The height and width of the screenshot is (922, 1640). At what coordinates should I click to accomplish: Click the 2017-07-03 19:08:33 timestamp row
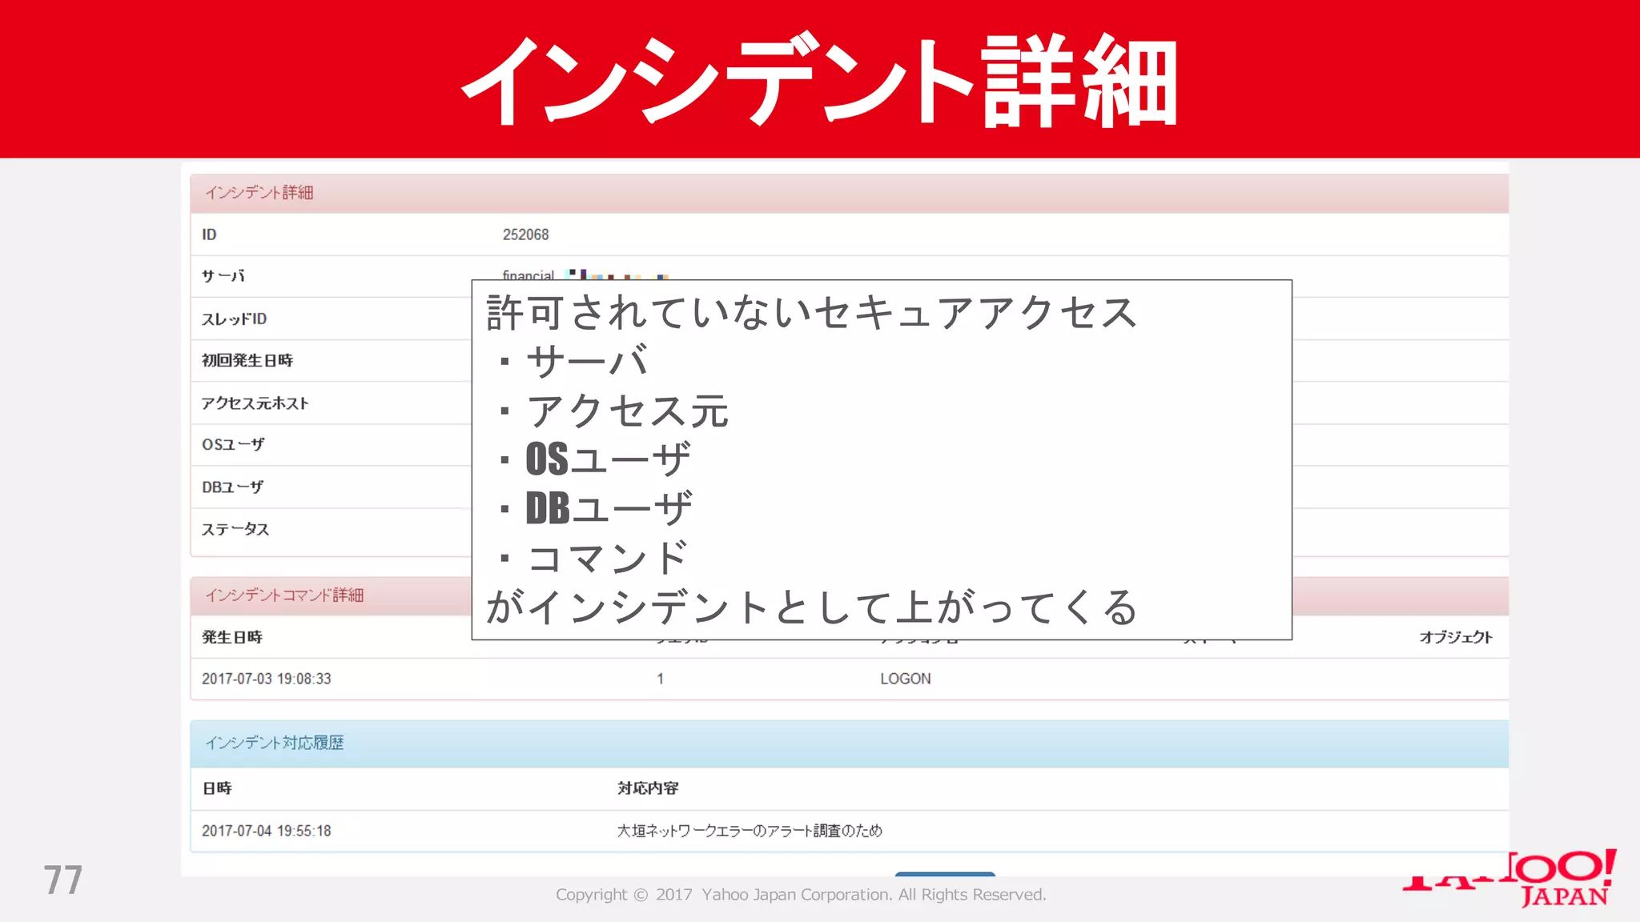266,679
